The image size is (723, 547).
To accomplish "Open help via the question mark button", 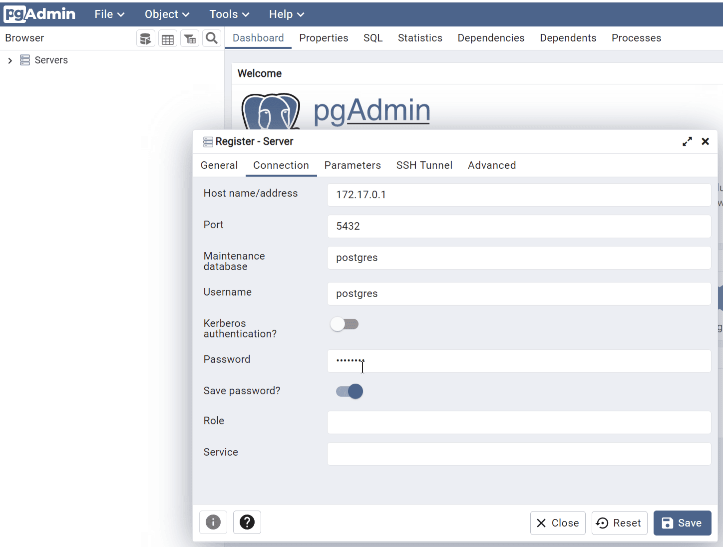I will [x=247, y=522].
